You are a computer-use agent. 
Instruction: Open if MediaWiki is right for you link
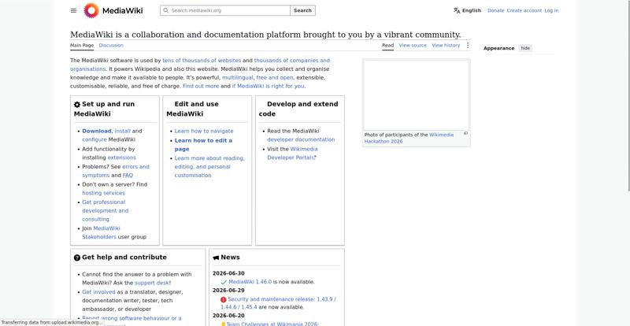click(x=268, y=86)
